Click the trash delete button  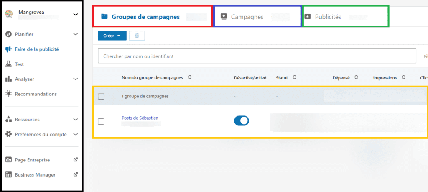tap(137, 36)
